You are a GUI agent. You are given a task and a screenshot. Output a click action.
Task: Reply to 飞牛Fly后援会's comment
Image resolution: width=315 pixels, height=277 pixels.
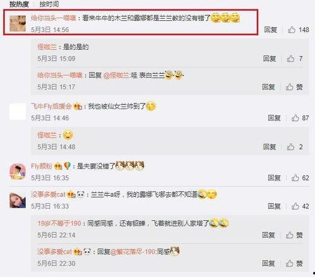click(274, 118)
